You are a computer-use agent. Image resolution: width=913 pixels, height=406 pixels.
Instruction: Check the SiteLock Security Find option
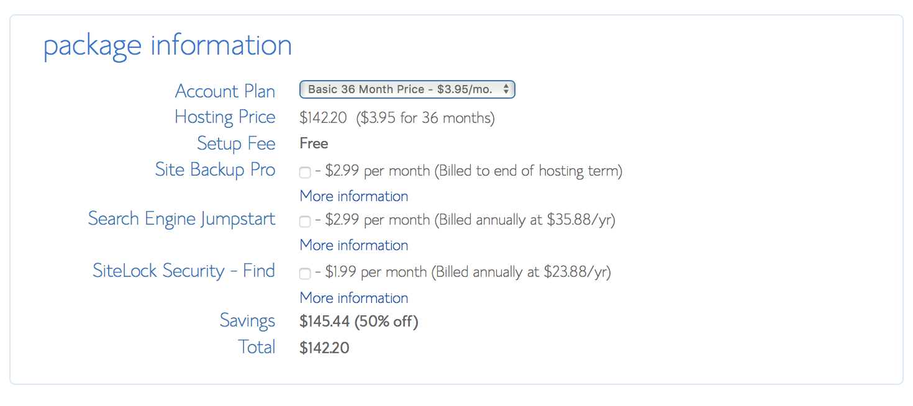coord(305,274)
